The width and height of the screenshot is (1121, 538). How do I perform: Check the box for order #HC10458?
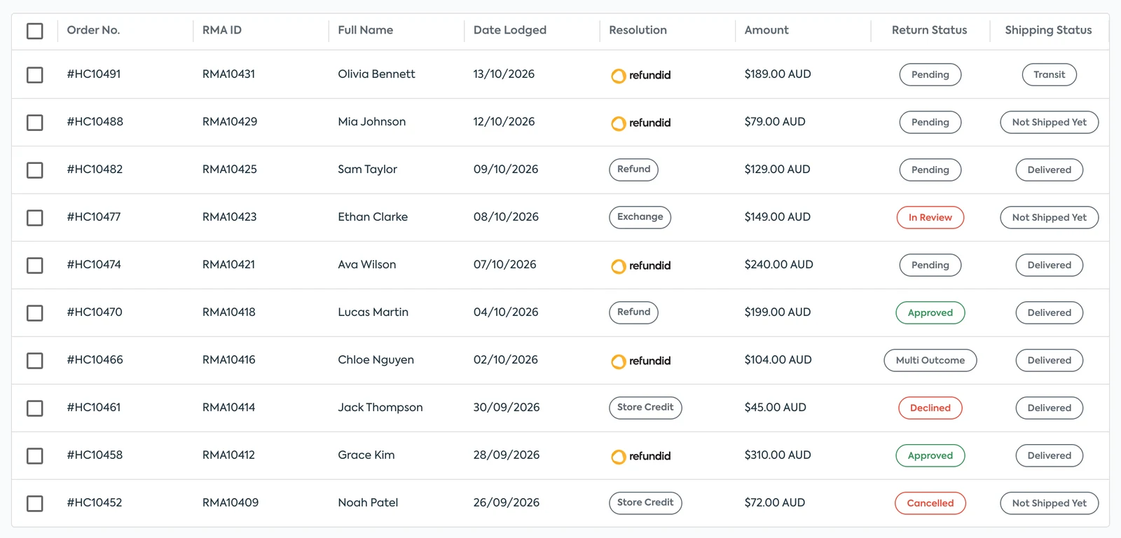click(x=34, y=456)
